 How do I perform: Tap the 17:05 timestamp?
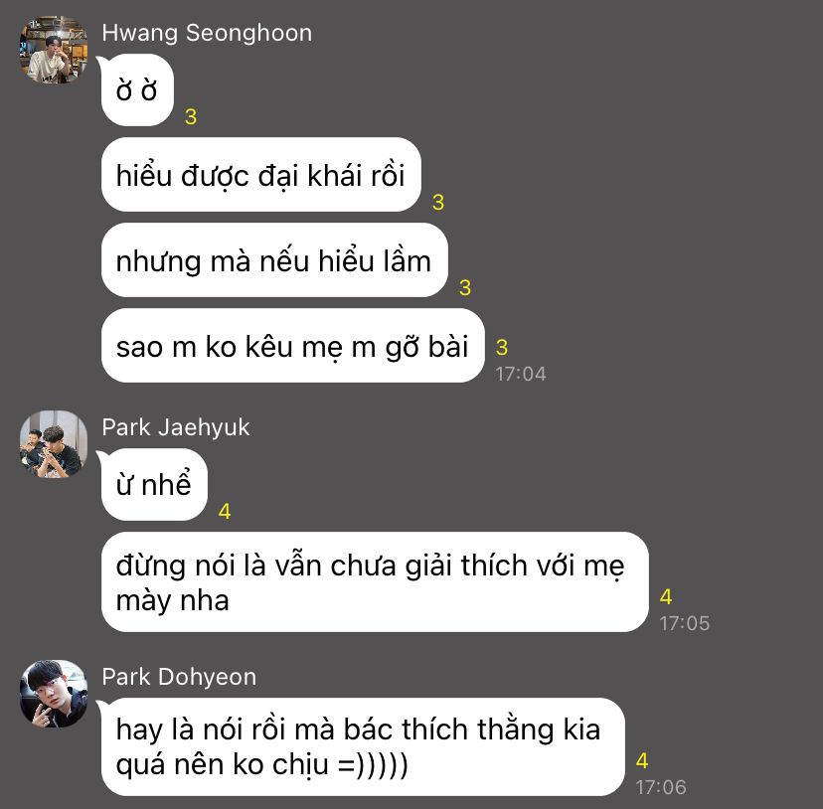pyautogui.click(x=685, y=623)
